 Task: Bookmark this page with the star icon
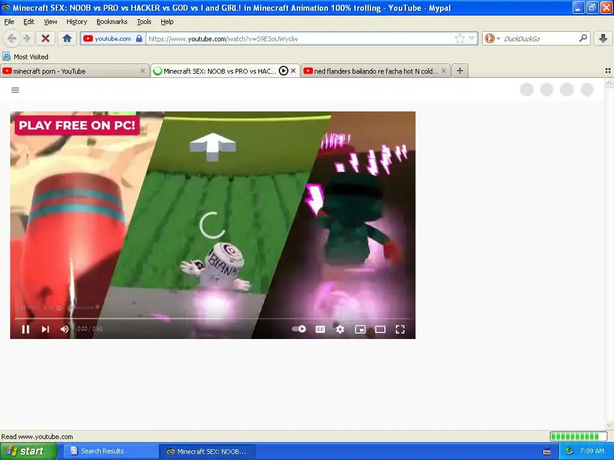[x=459, y=38]
